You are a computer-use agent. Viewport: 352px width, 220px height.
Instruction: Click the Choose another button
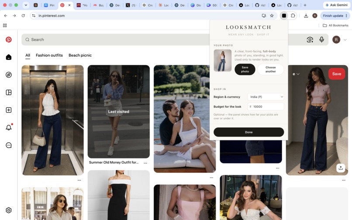270,69
